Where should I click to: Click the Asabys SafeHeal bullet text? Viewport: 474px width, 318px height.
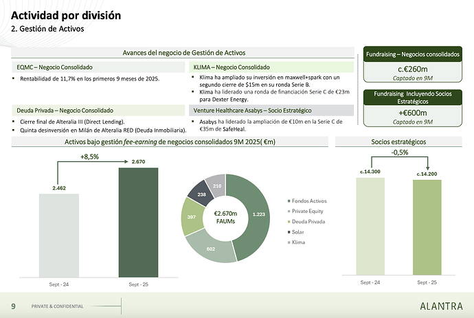[x=271, y=125]
